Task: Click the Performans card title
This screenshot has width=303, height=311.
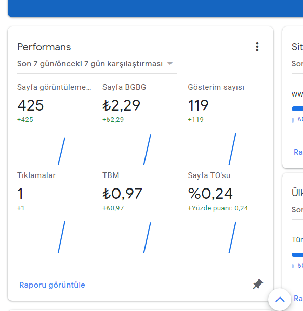Action: 44,47
